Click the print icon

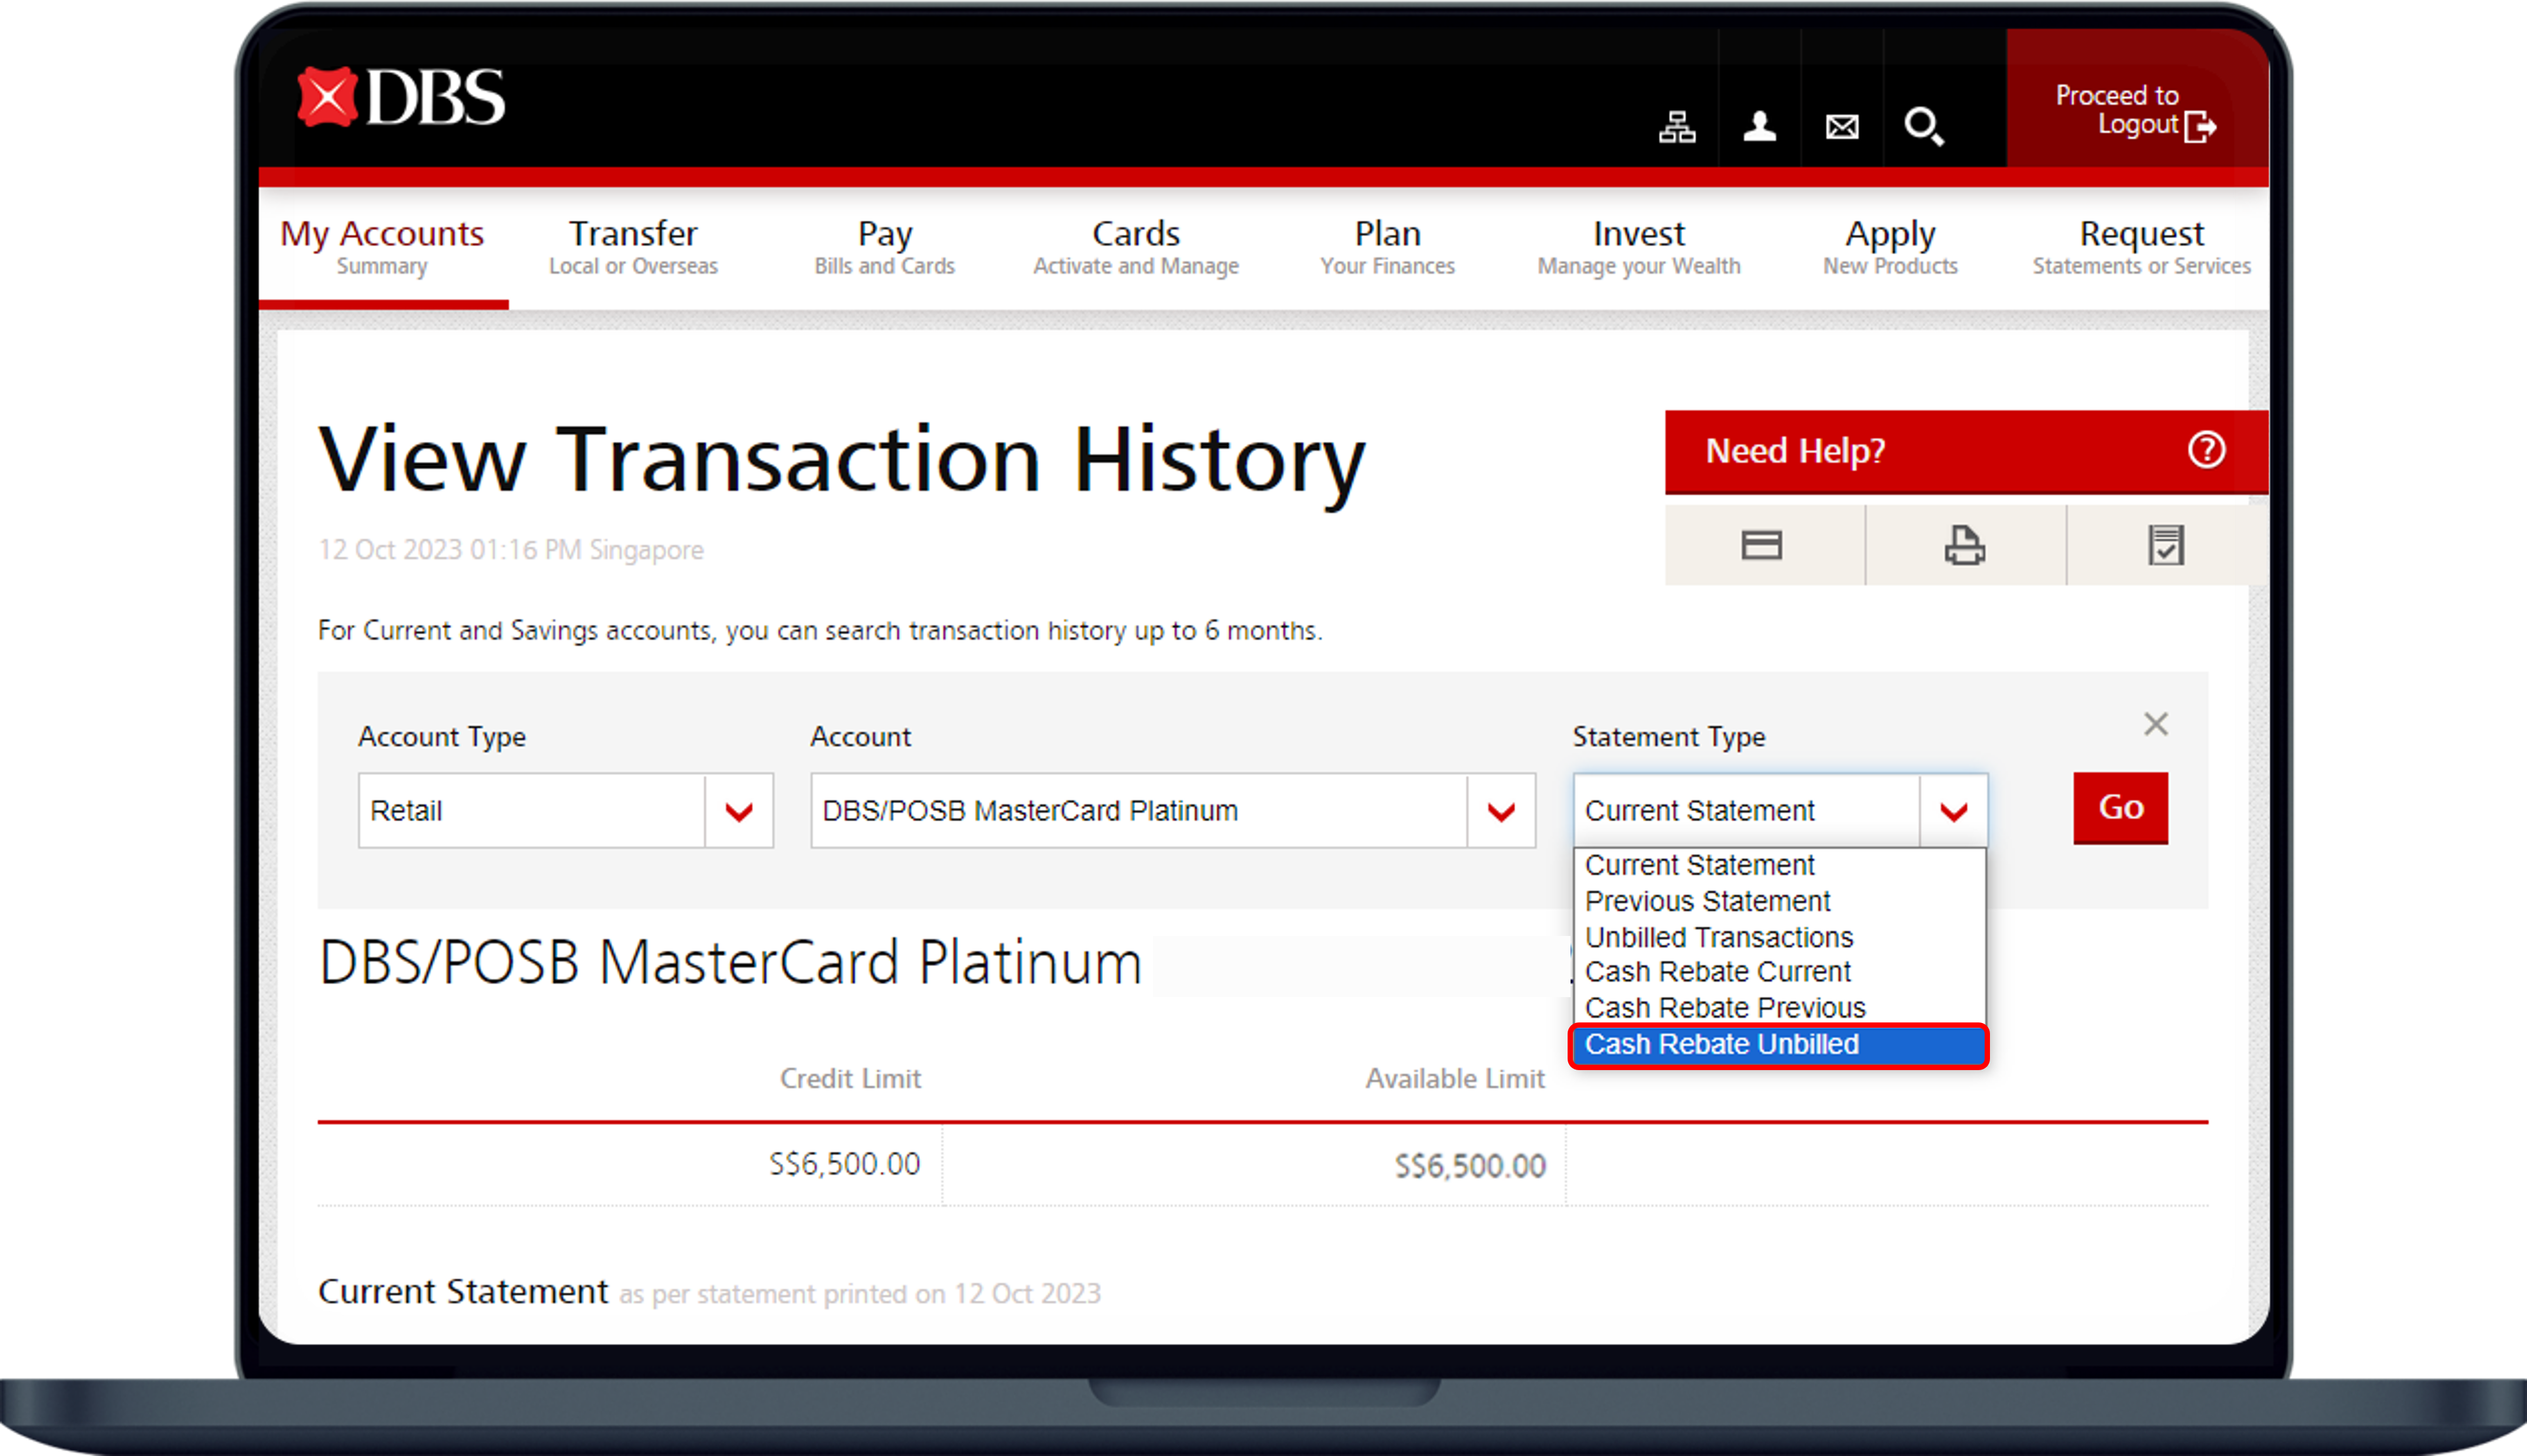point(1964,545)
